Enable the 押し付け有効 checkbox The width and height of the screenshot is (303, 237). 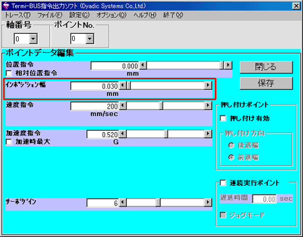click(223, 118)
